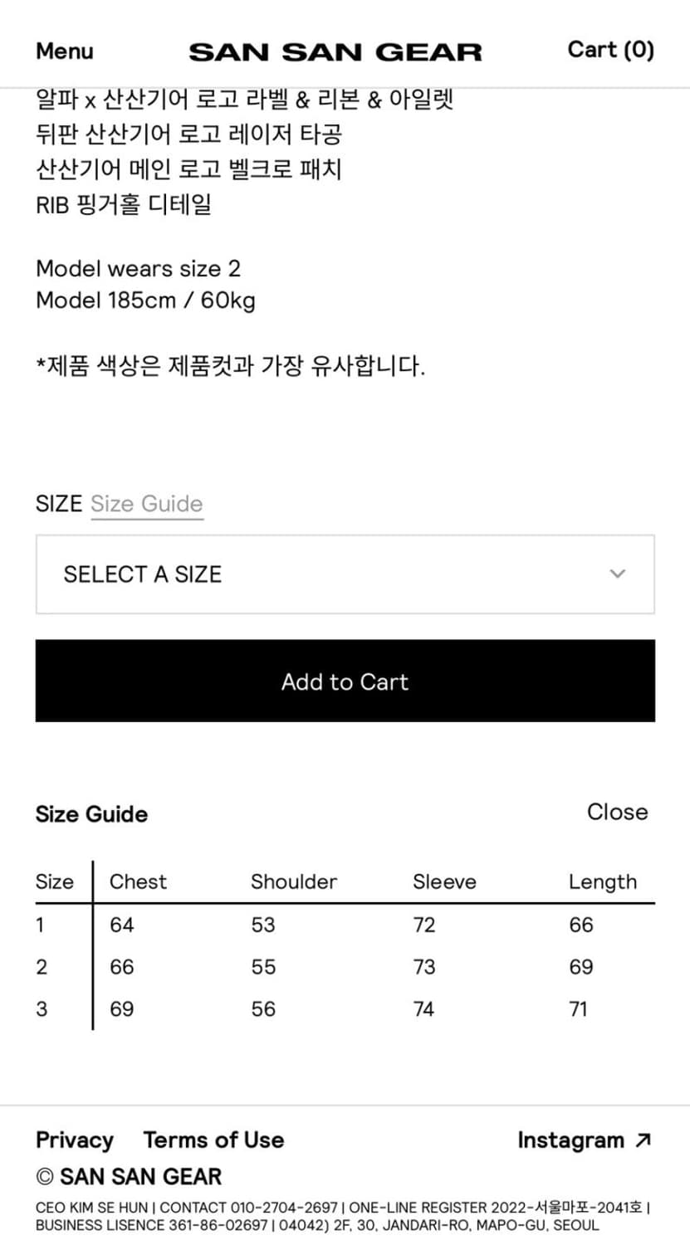Click the Size Guide section heading

[x=91, y=814]
